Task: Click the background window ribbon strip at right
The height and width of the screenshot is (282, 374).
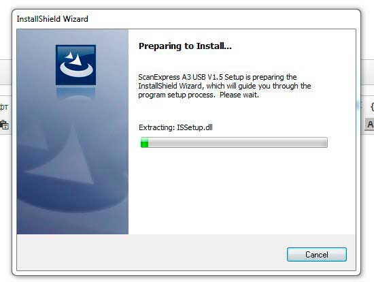Action: pos(367,72)
